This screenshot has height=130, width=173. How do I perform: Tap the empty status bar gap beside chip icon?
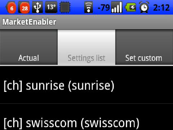pos(77,8)
